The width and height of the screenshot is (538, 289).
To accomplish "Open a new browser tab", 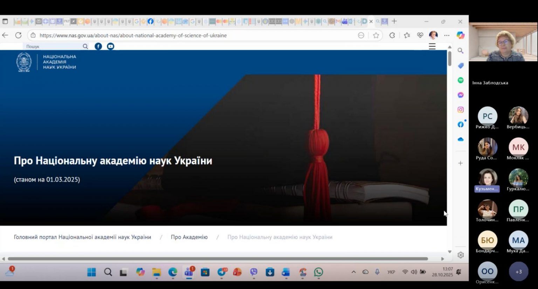I will pos(394,21).
